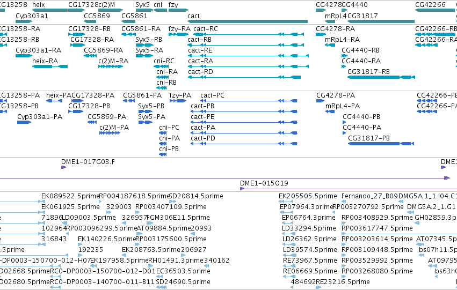This screenshot has height=290, width=457.
Task: Open the cact-PD protein
Action: click(244, 144)
